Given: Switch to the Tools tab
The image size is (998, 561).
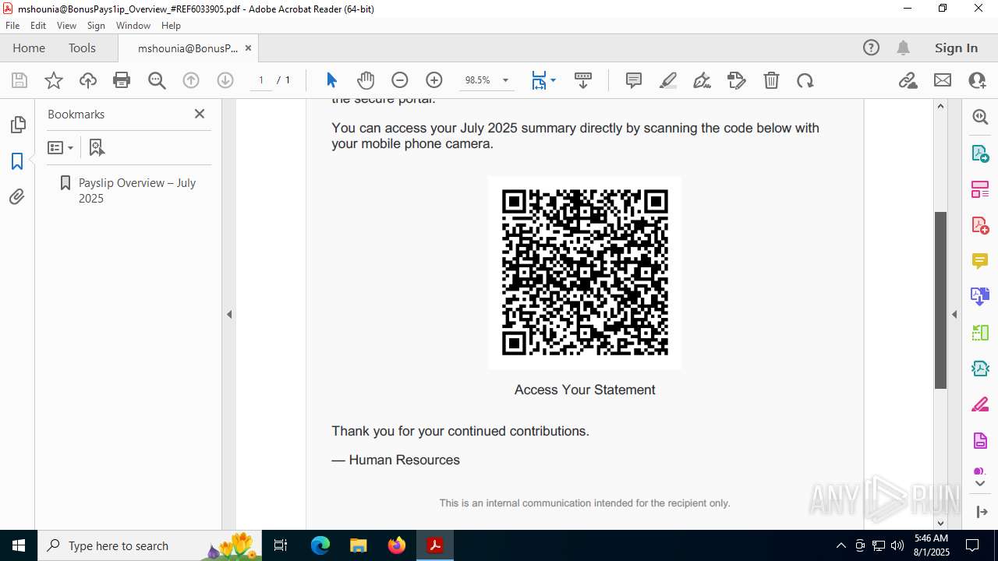Looking at the screenshot, I should click(x=82, y=48).
